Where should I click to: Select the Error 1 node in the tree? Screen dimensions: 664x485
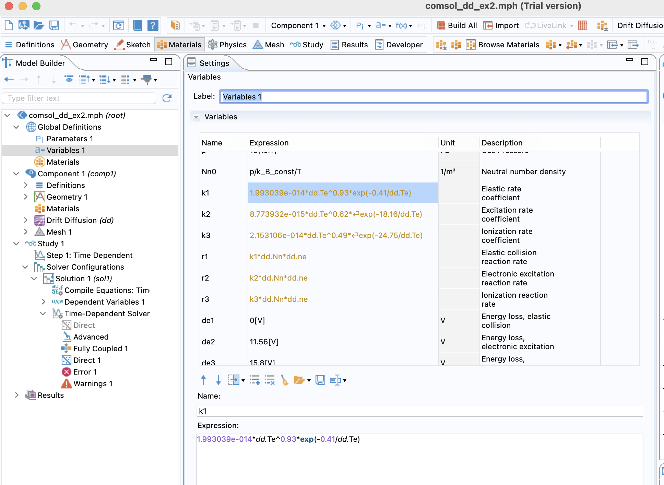[x=85, y=372]
